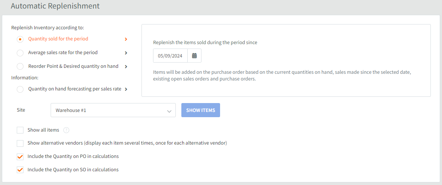Uncheck Include the Quantity on PO
442x185 pixels.
[20, 157]
